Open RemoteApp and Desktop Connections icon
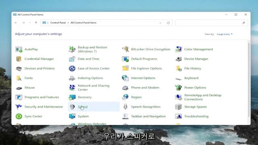The height and width of the screenshot is (145, 258). point(179,97)
